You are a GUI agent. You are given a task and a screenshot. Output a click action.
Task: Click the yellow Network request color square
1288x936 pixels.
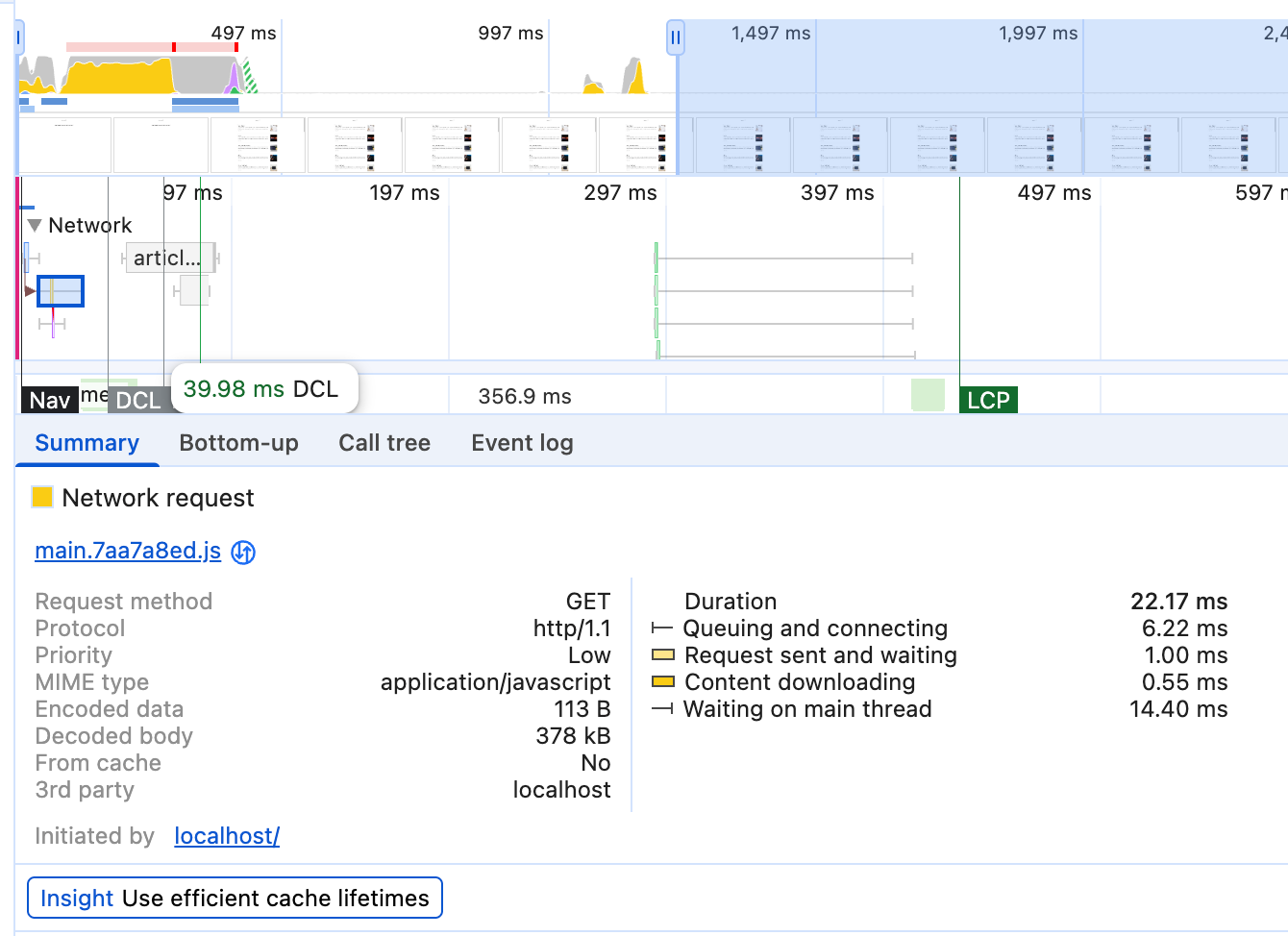pyautogui.click(x=42, y=497)
